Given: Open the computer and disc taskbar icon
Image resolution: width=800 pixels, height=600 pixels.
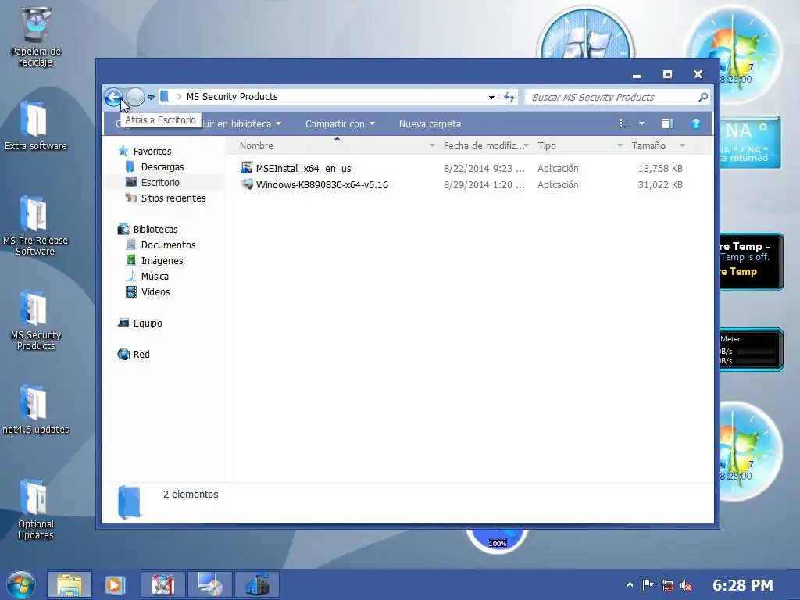Looking at the screenshot, I should (x=209, y=584).
